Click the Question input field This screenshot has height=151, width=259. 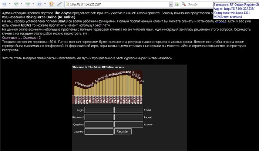tap(99, 124)
